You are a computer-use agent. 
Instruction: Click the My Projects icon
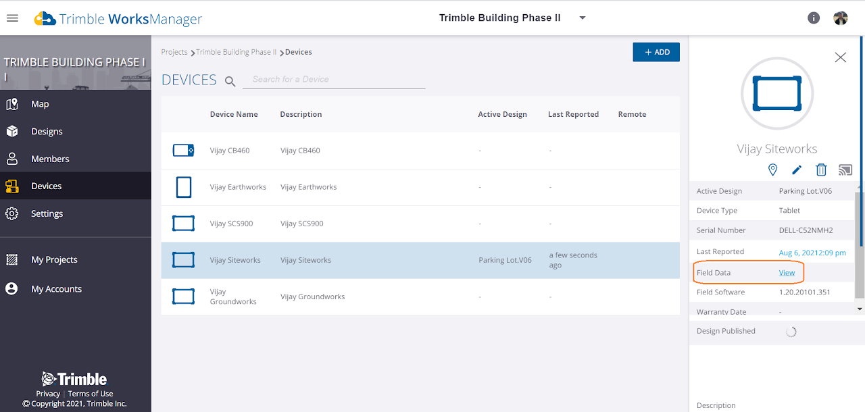tap(11, 259)
